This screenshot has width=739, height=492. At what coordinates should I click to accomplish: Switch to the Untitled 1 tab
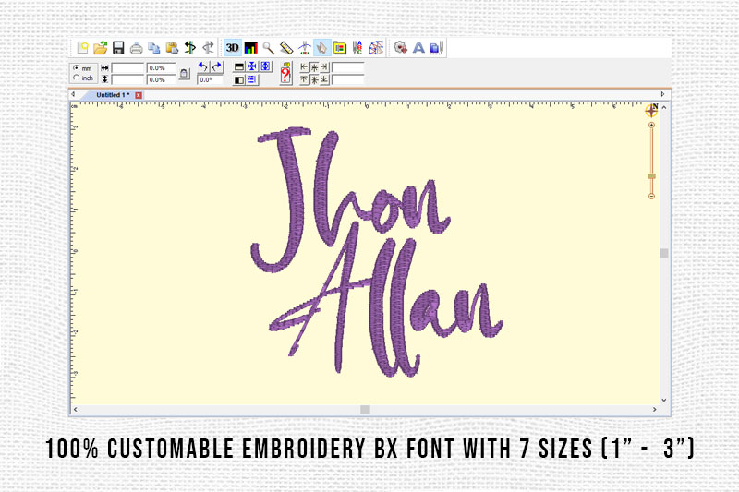113,95
